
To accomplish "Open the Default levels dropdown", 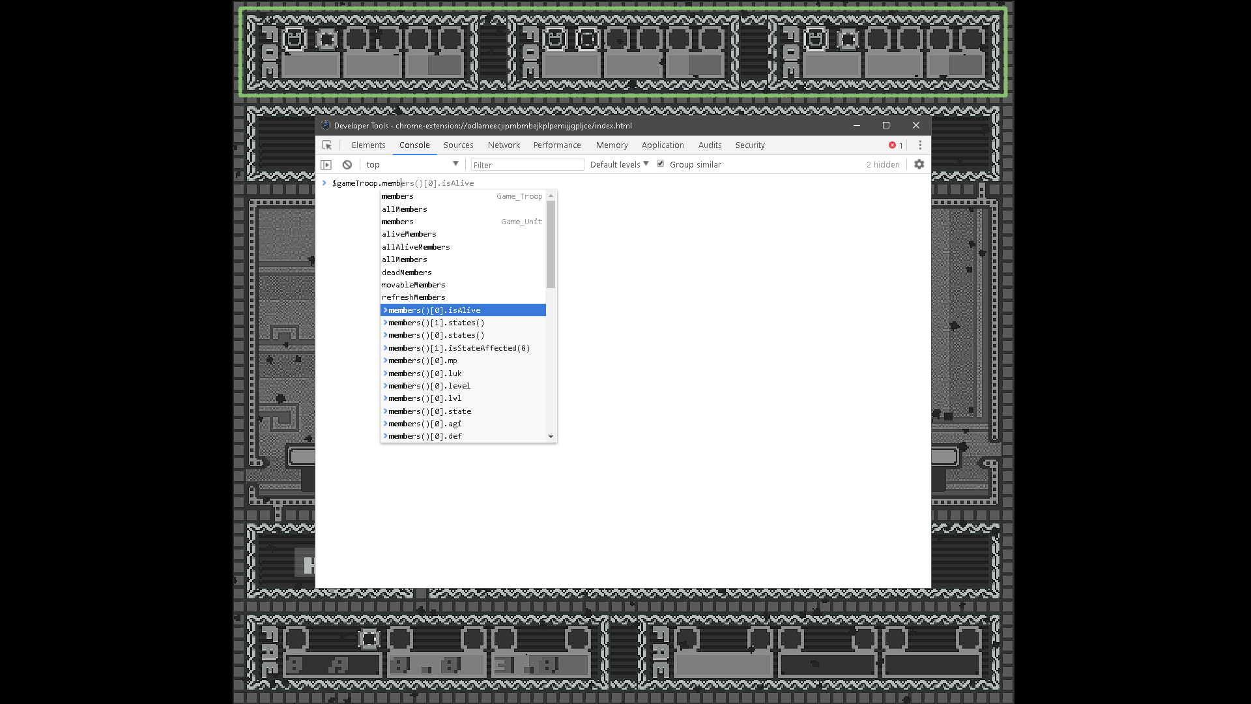I will (x=619, y=164).
